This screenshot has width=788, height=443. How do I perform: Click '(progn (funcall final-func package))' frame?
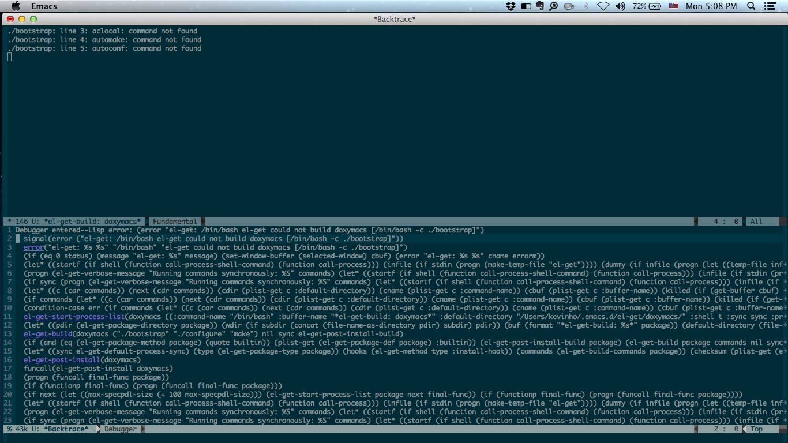[96, 377]
